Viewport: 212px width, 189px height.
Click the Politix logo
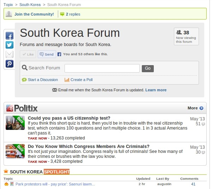click(x=22, y=108)
